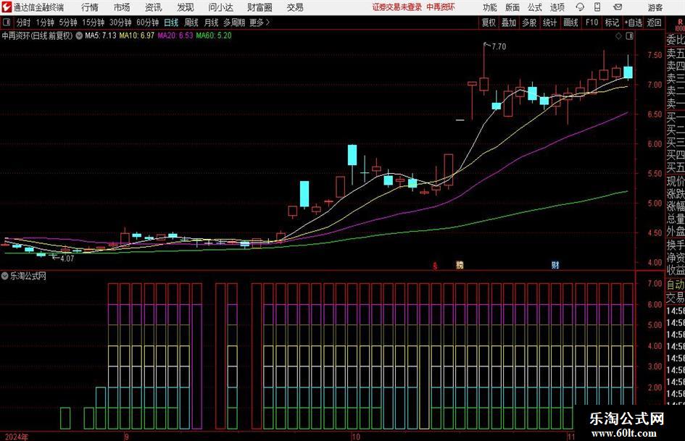The height and width of the screenshot is (441, 685).
Task: Click the 证券交易未登录 login link
Action: point(397,7)
